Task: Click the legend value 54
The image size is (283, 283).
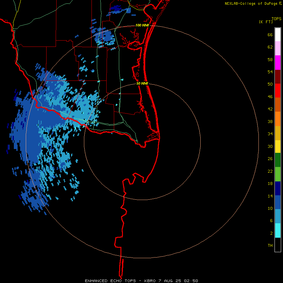Action: (270, 72)
